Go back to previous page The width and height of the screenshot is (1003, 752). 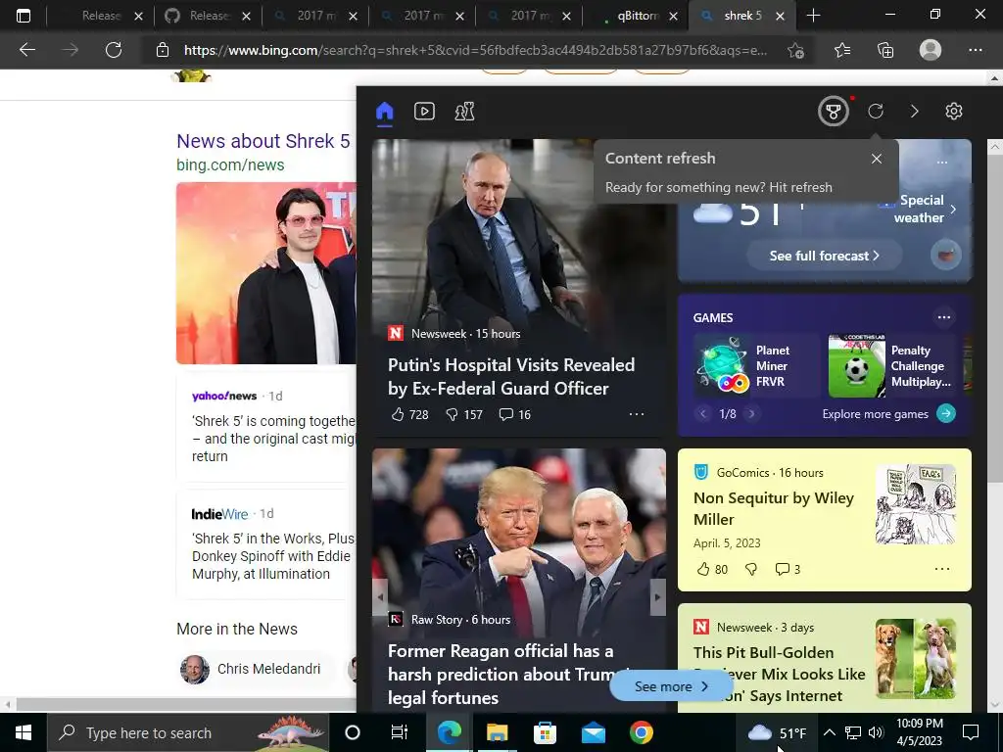point(26,50)
